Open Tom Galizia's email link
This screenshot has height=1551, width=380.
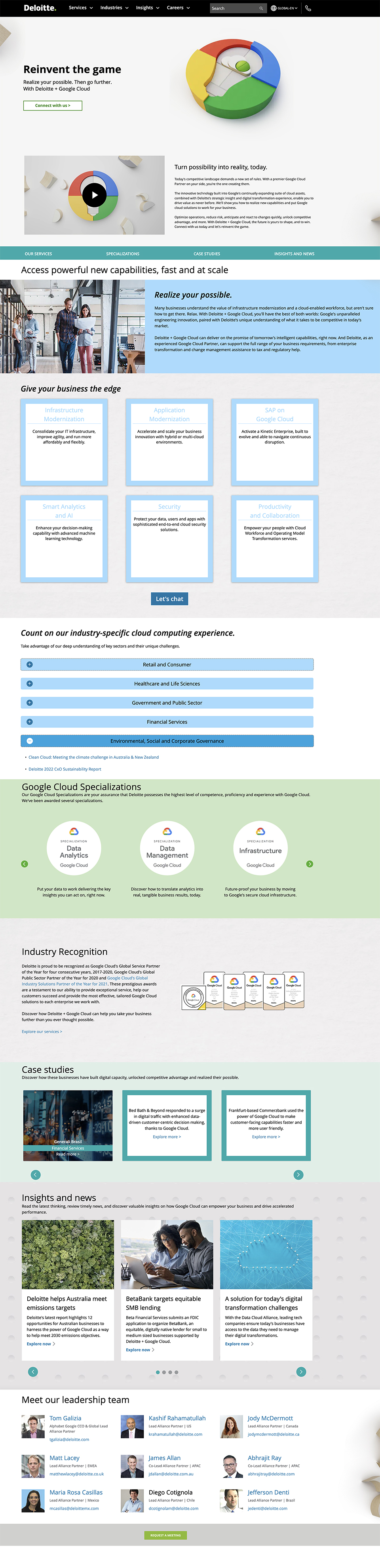point(69,1440)
